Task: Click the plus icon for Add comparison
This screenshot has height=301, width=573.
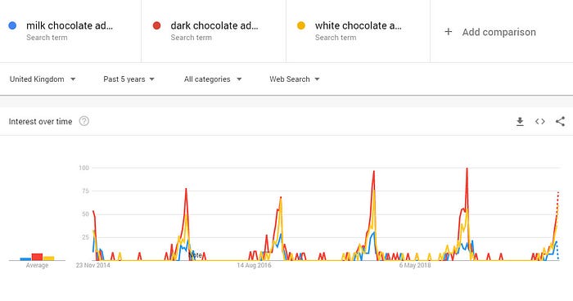Action: tap(449, 32)
